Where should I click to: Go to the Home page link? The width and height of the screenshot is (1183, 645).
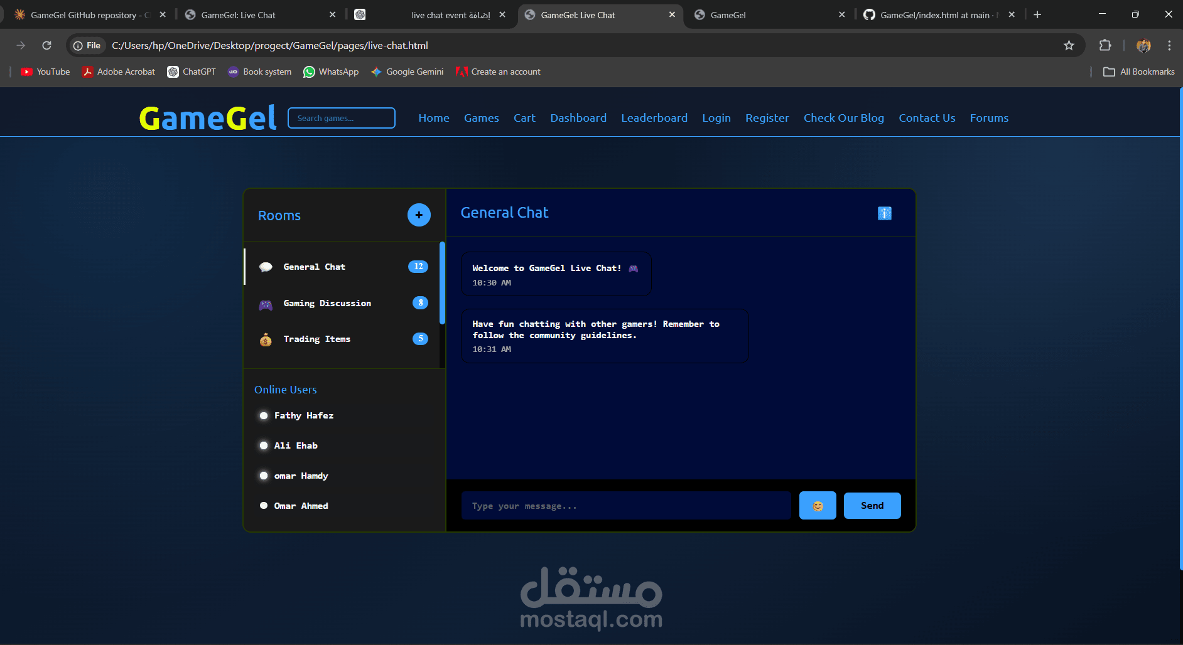pos(434,118)
